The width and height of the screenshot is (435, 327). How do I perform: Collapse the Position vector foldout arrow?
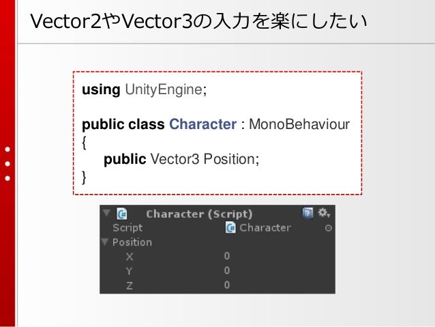[x=105, y=242]
